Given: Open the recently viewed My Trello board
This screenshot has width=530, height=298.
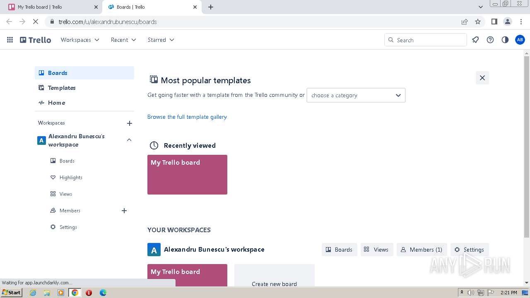Looking at the screenshot, I should pos(187,175).
